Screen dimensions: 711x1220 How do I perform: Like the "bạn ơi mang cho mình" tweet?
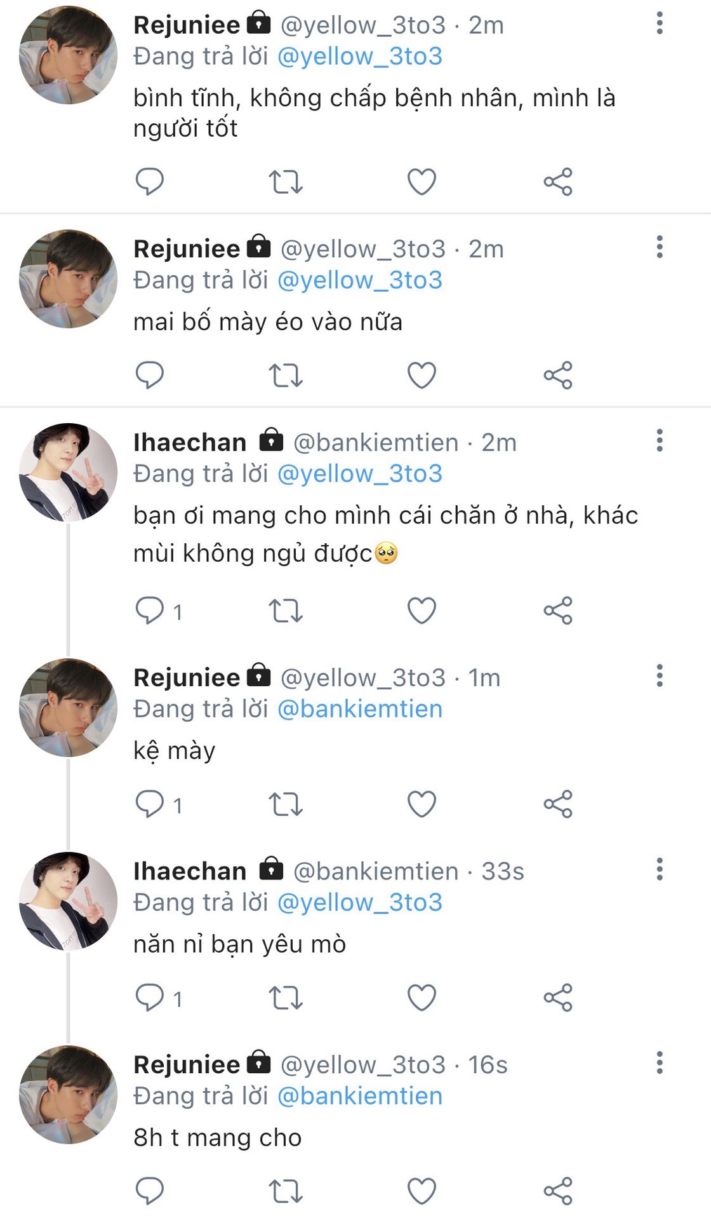(422, 611)
